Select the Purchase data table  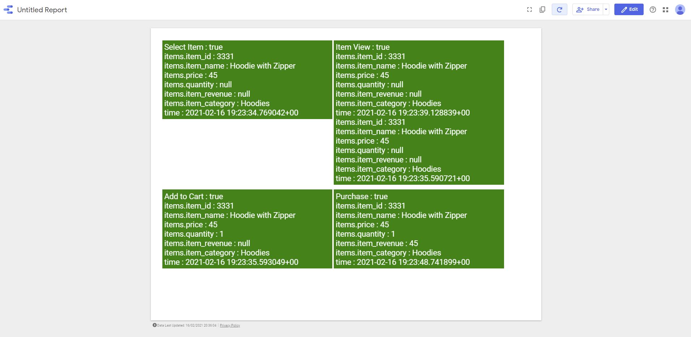coord(418,229)
